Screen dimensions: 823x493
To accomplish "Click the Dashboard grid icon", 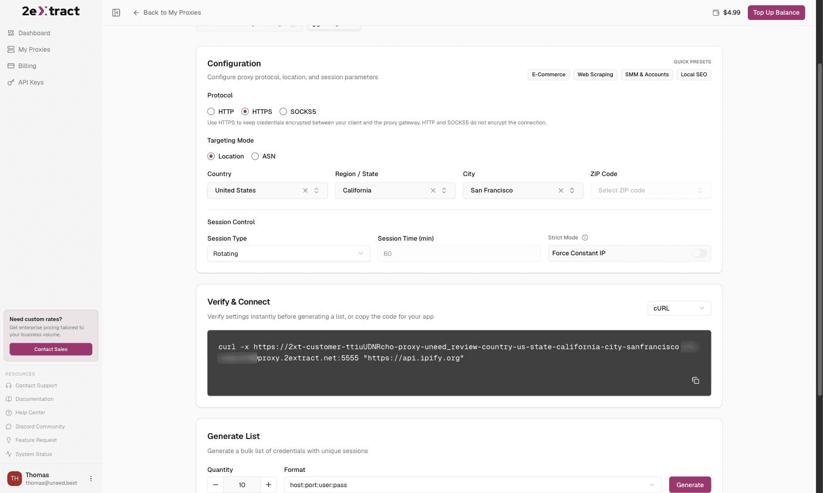I will (x=11, y=33).
